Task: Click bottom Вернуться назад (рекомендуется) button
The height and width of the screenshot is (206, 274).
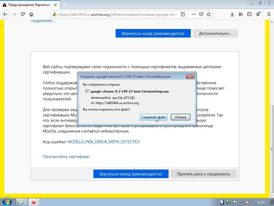Action: coord(131,174)
